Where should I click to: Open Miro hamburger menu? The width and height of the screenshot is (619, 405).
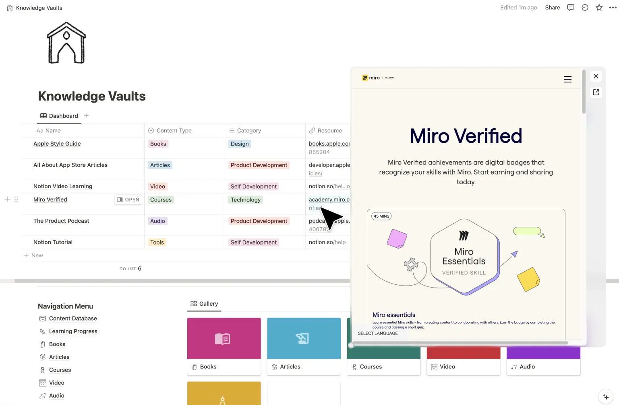point(568,79)
